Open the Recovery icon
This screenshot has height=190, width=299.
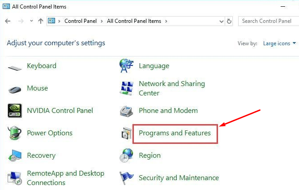(x=15, y=155)
